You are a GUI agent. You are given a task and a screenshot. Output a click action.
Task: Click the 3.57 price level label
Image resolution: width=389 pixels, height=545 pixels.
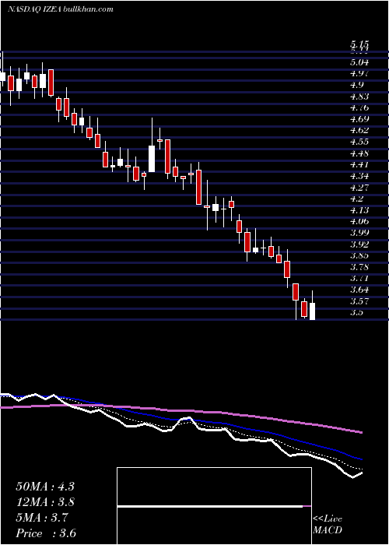(x=359, y=301)
